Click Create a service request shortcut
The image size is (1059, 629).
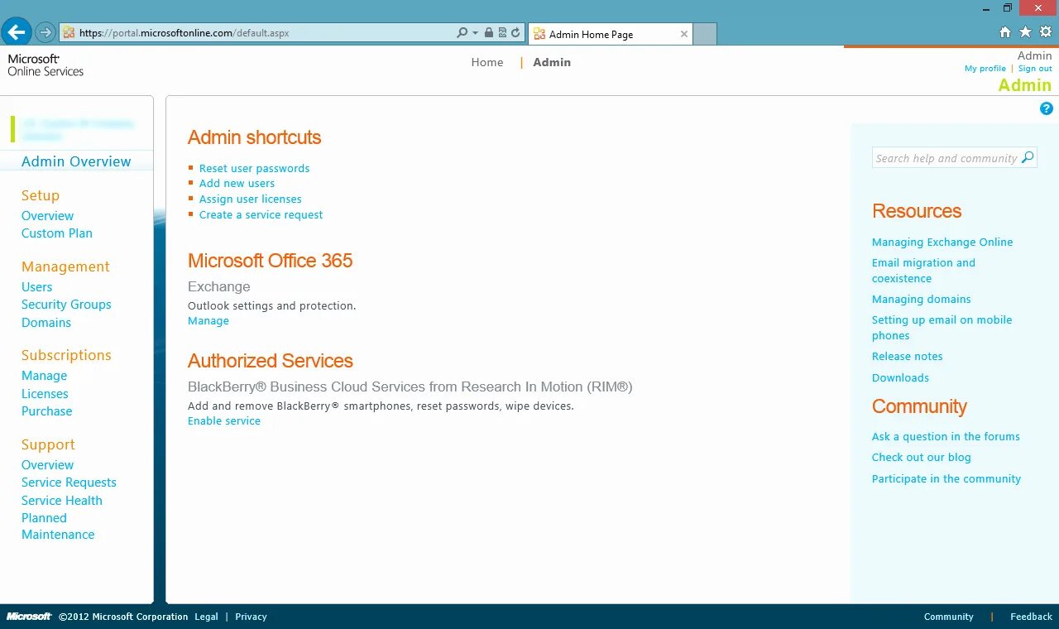(x=261, y=214)
